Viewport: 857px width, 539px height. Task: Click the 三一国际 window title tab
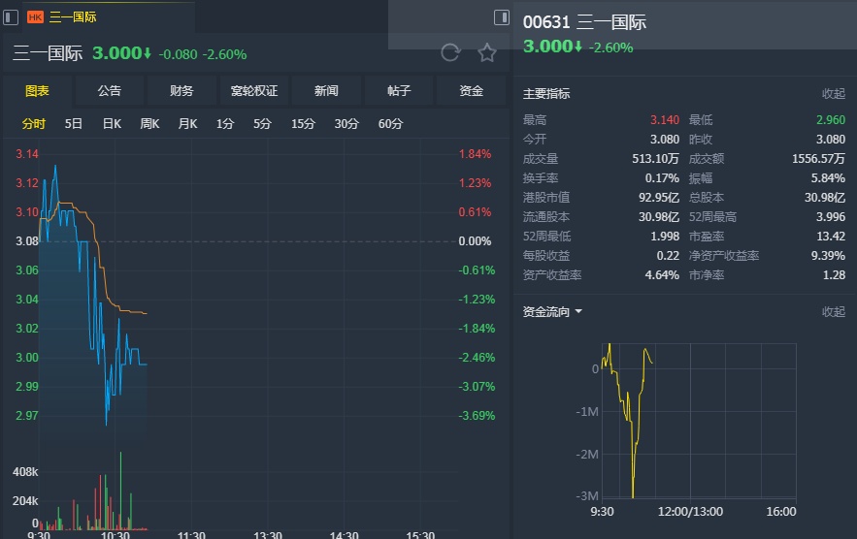73,17
